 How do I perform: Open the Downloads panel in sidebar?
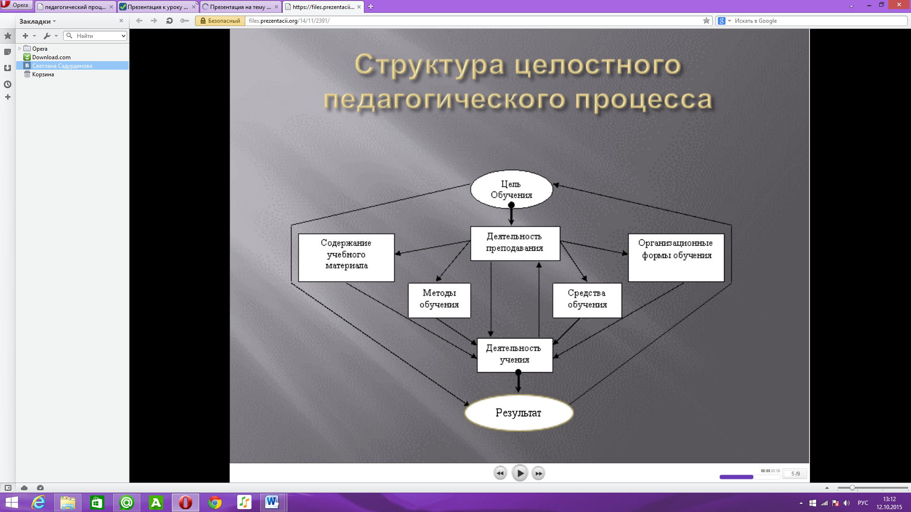(x=8, y=68)
